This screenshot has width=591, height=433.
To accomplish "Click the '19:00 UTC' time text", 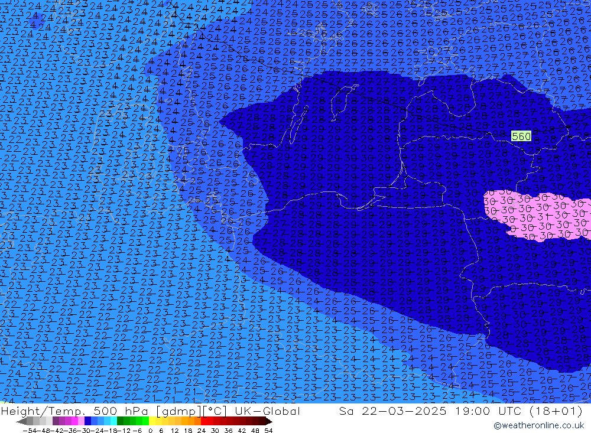I will coord(488,411).
